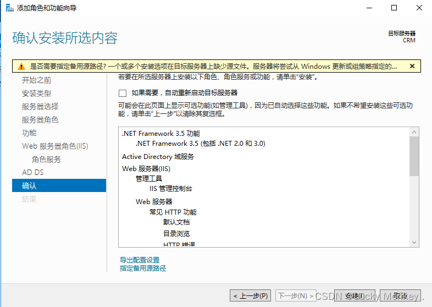Viewport: 432px width, 307px height.
Task: Select '管理工具' row in the list
Action: (x=149, y=179)
